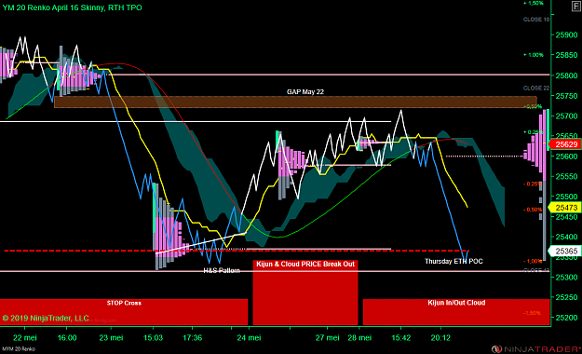Click the 25300 price axis label
The image size is (582, 354).
(x=566, y=277)
